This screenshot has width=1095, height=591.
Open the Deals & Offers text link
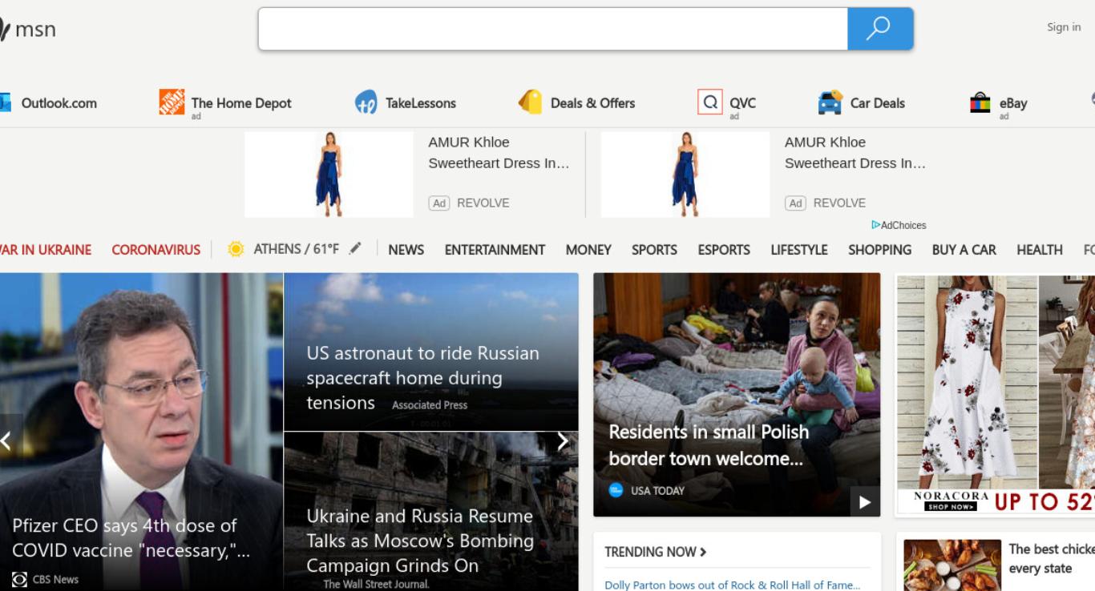coord(592,103)
